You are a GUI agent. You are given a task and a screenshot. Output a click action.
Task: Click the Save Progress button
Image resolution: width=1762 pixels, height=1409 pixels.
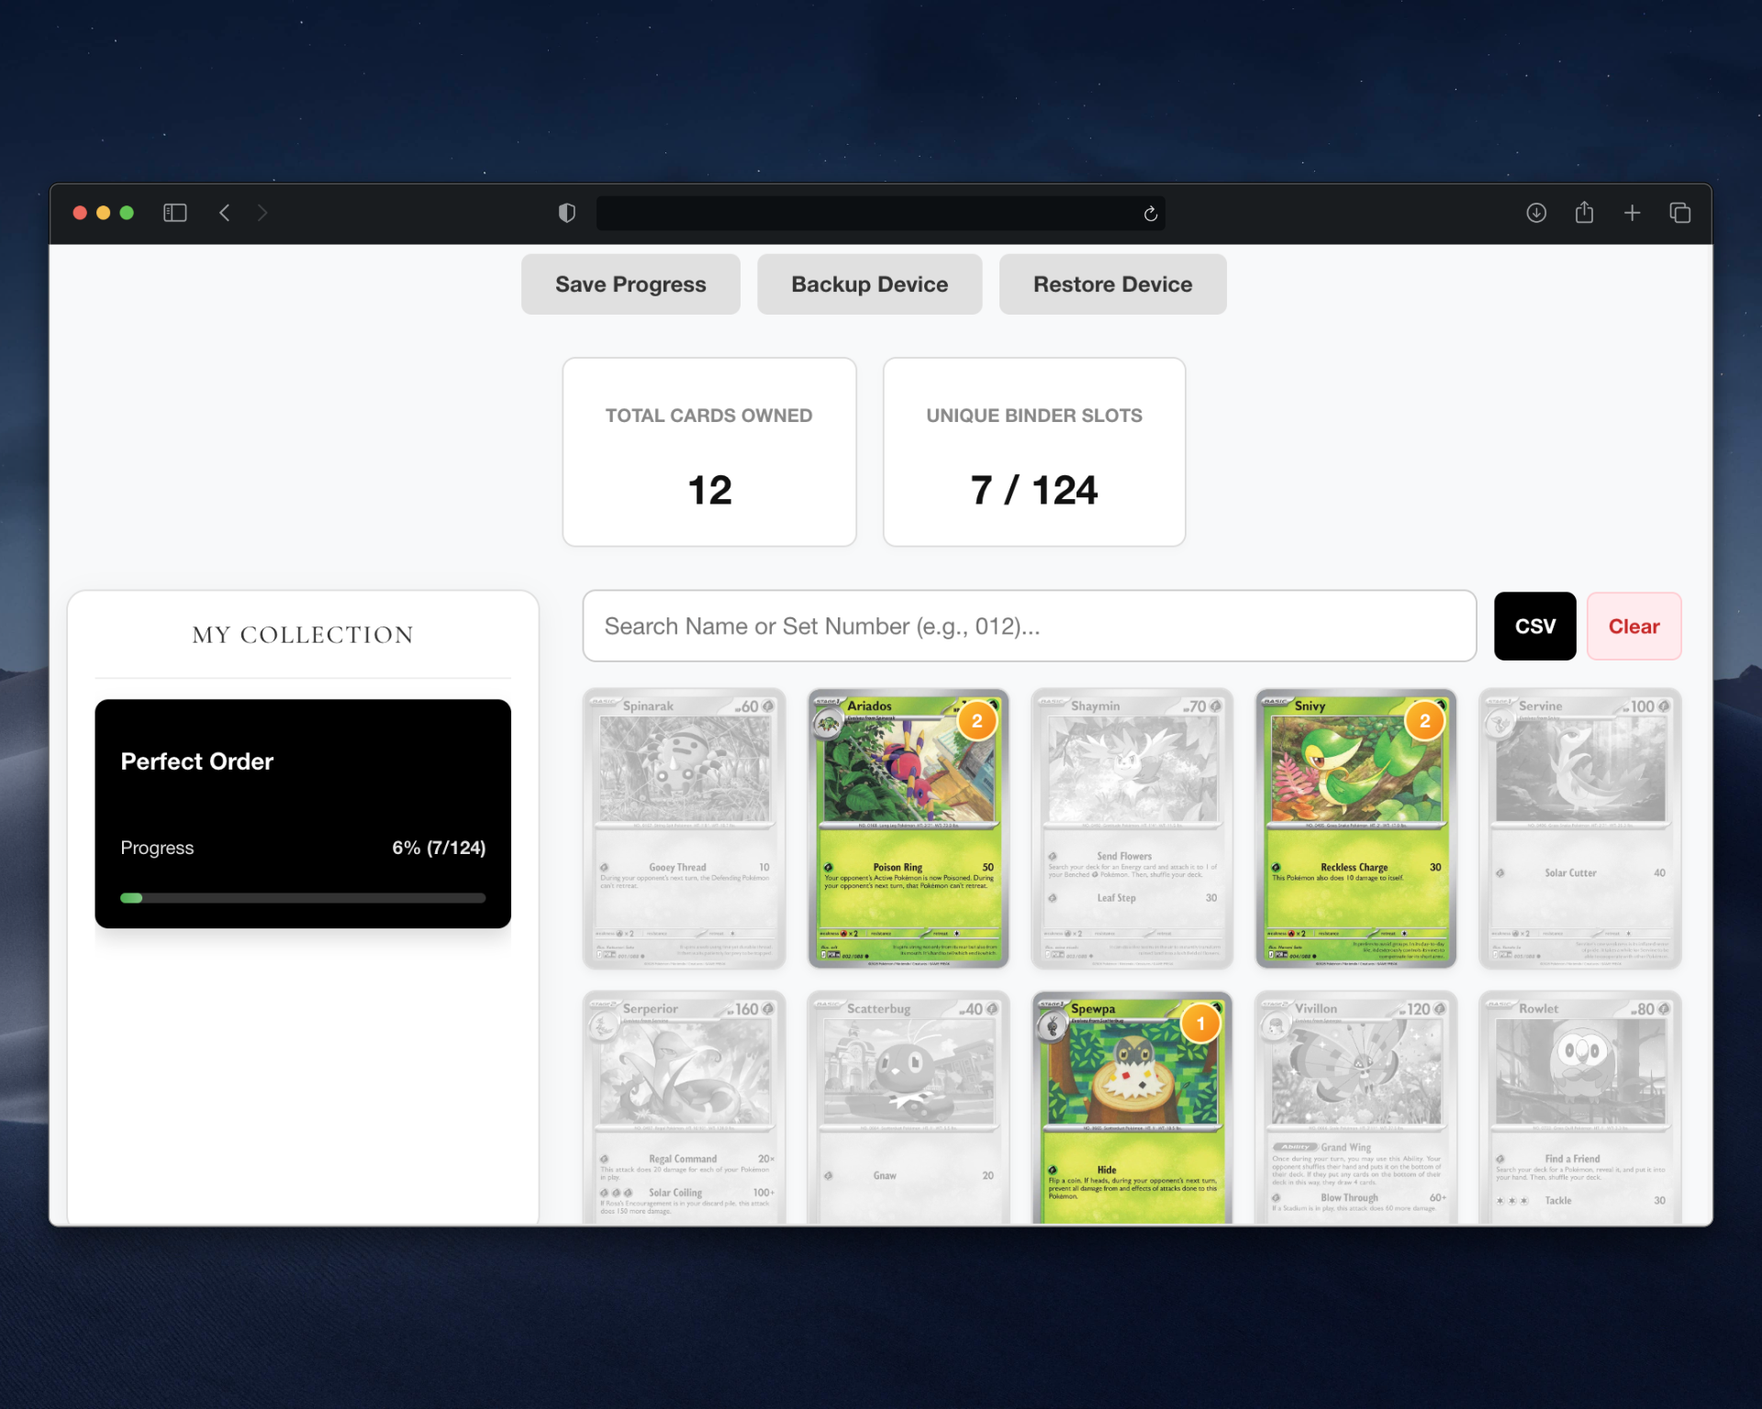630,283
